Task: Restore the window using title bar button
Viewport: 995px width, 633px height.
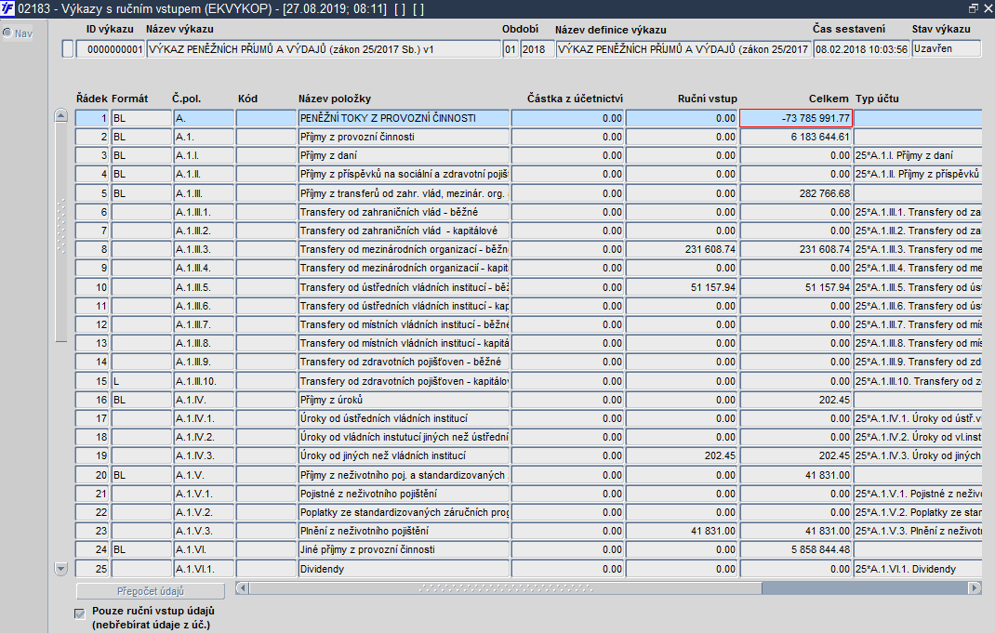Action: 974,8
